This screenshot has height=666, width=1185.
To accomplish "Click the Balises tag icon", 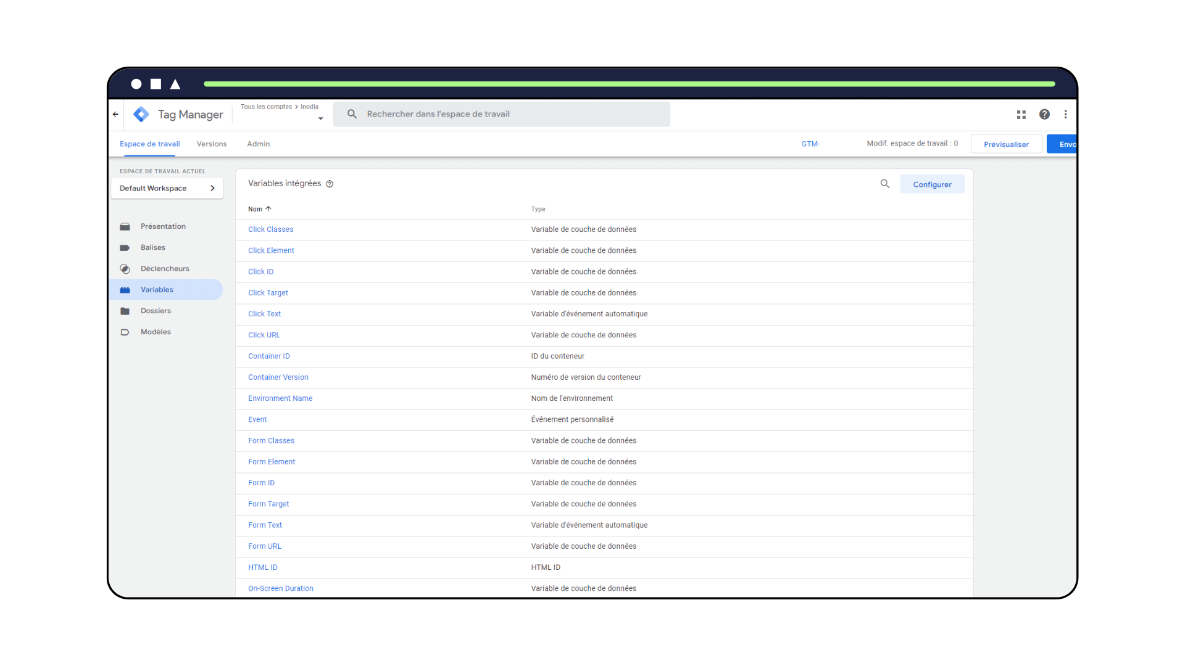I will point(125,247).
